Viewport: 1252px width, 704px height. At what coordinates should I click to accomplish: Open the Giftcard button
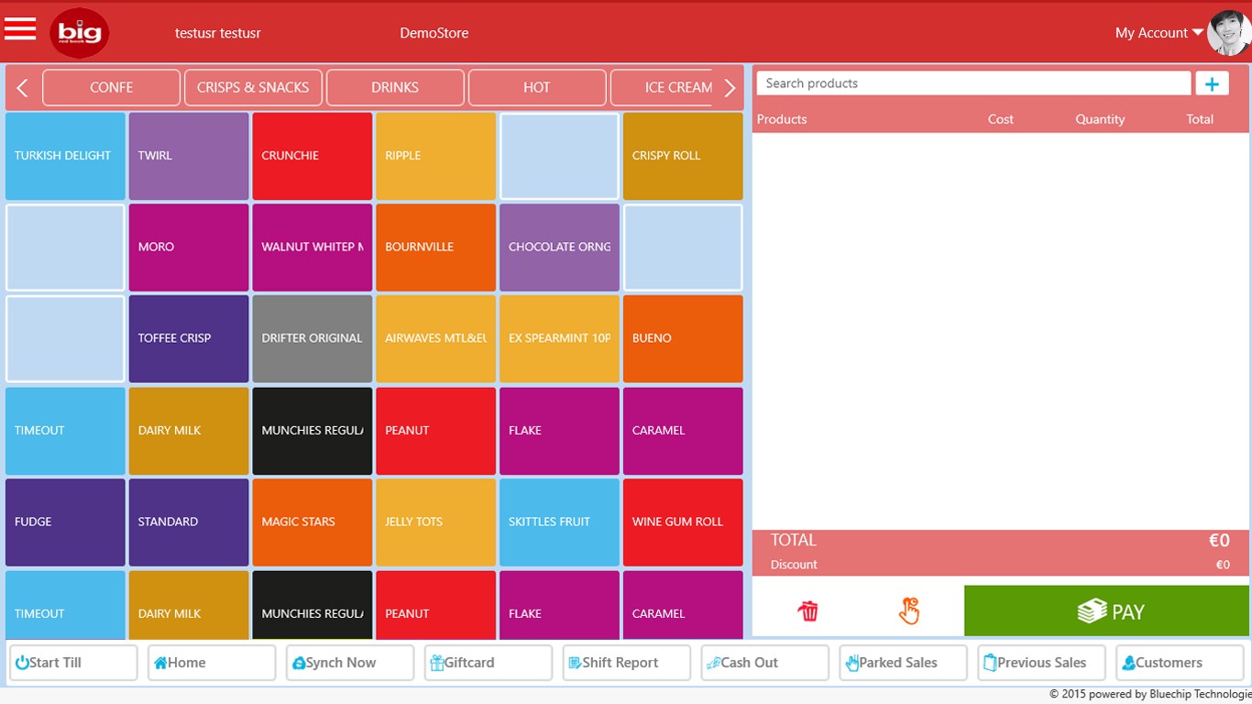(x=489, y=663)
